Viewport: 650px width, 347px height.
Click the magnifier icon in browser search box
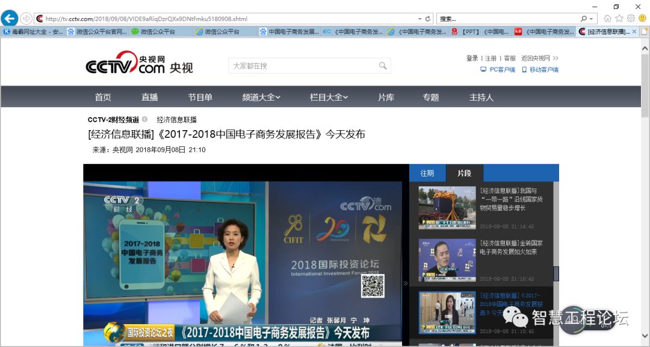pos(584,19)
